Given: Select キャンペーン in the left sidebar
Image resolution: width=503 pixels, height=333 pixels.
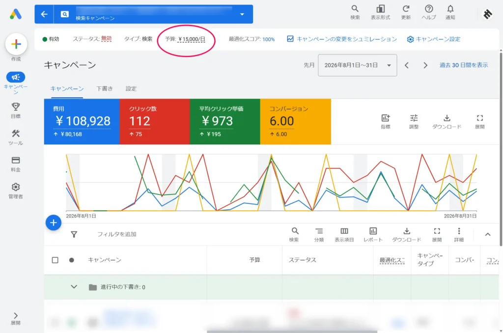Looking at the screenshot, I should tap(15, 83).
